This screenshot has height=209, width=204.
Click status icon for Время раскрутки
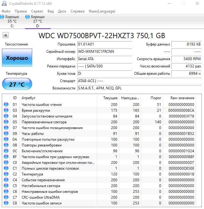click(6, 110)
